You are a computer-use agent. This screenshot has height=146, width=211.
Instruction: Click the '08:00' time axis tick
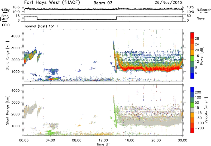point(77,140)
